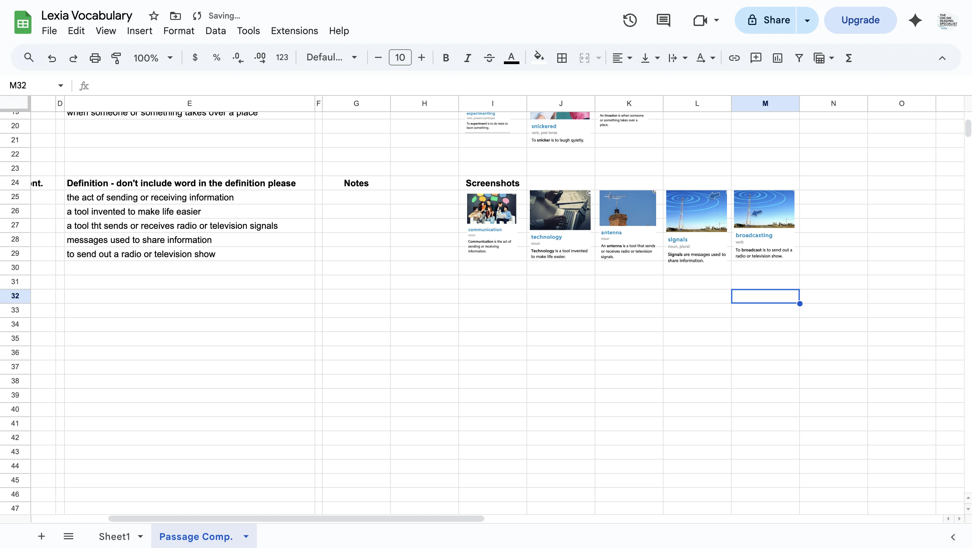Screen dimensions: 972x548
Task: Select the Paint format tool
Action: pyautogui.click(x=116, y=57)
